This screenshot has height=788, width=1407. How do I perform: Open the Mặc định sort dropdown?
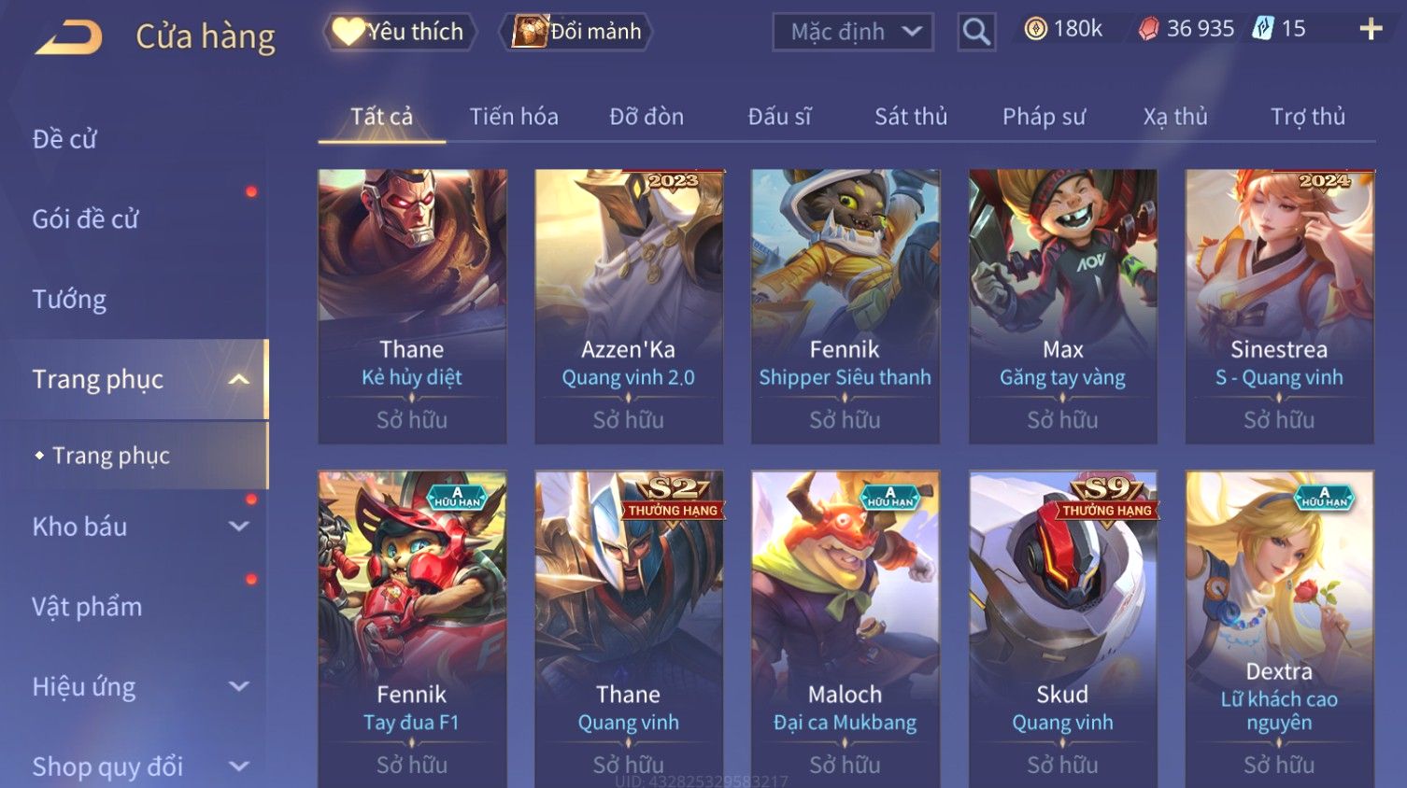pos(853,32)
